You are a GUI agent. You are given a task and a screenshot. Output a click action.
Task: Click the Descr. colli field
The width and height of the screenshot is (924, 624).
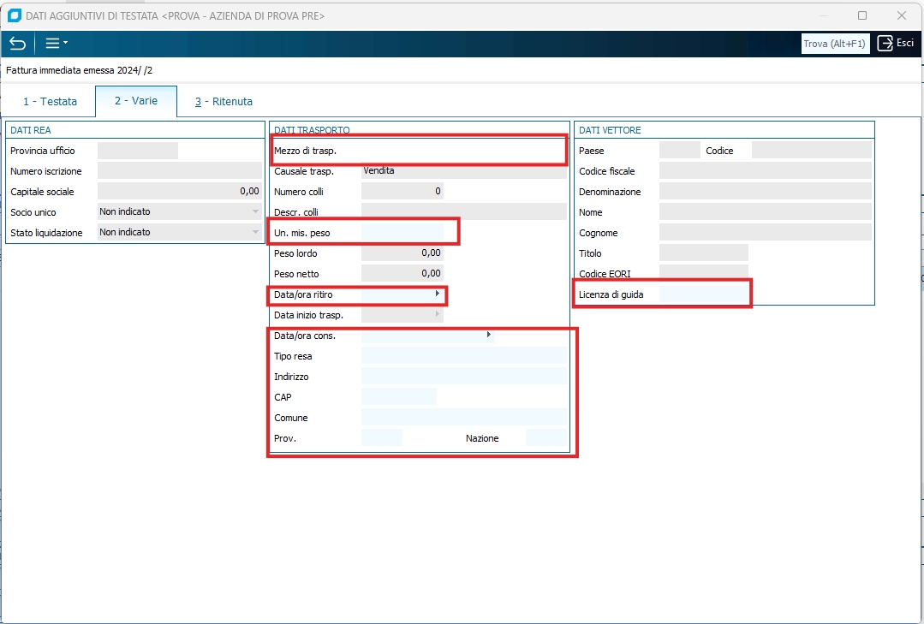click(x=464, y=211)
